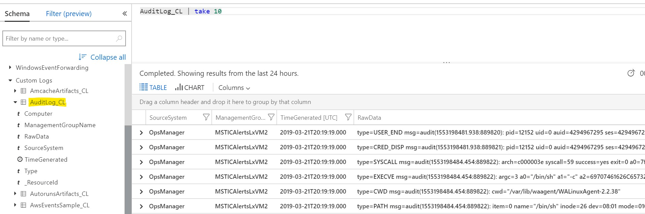
Task: Select the SourceSystem field in schema
Action: 44,148
